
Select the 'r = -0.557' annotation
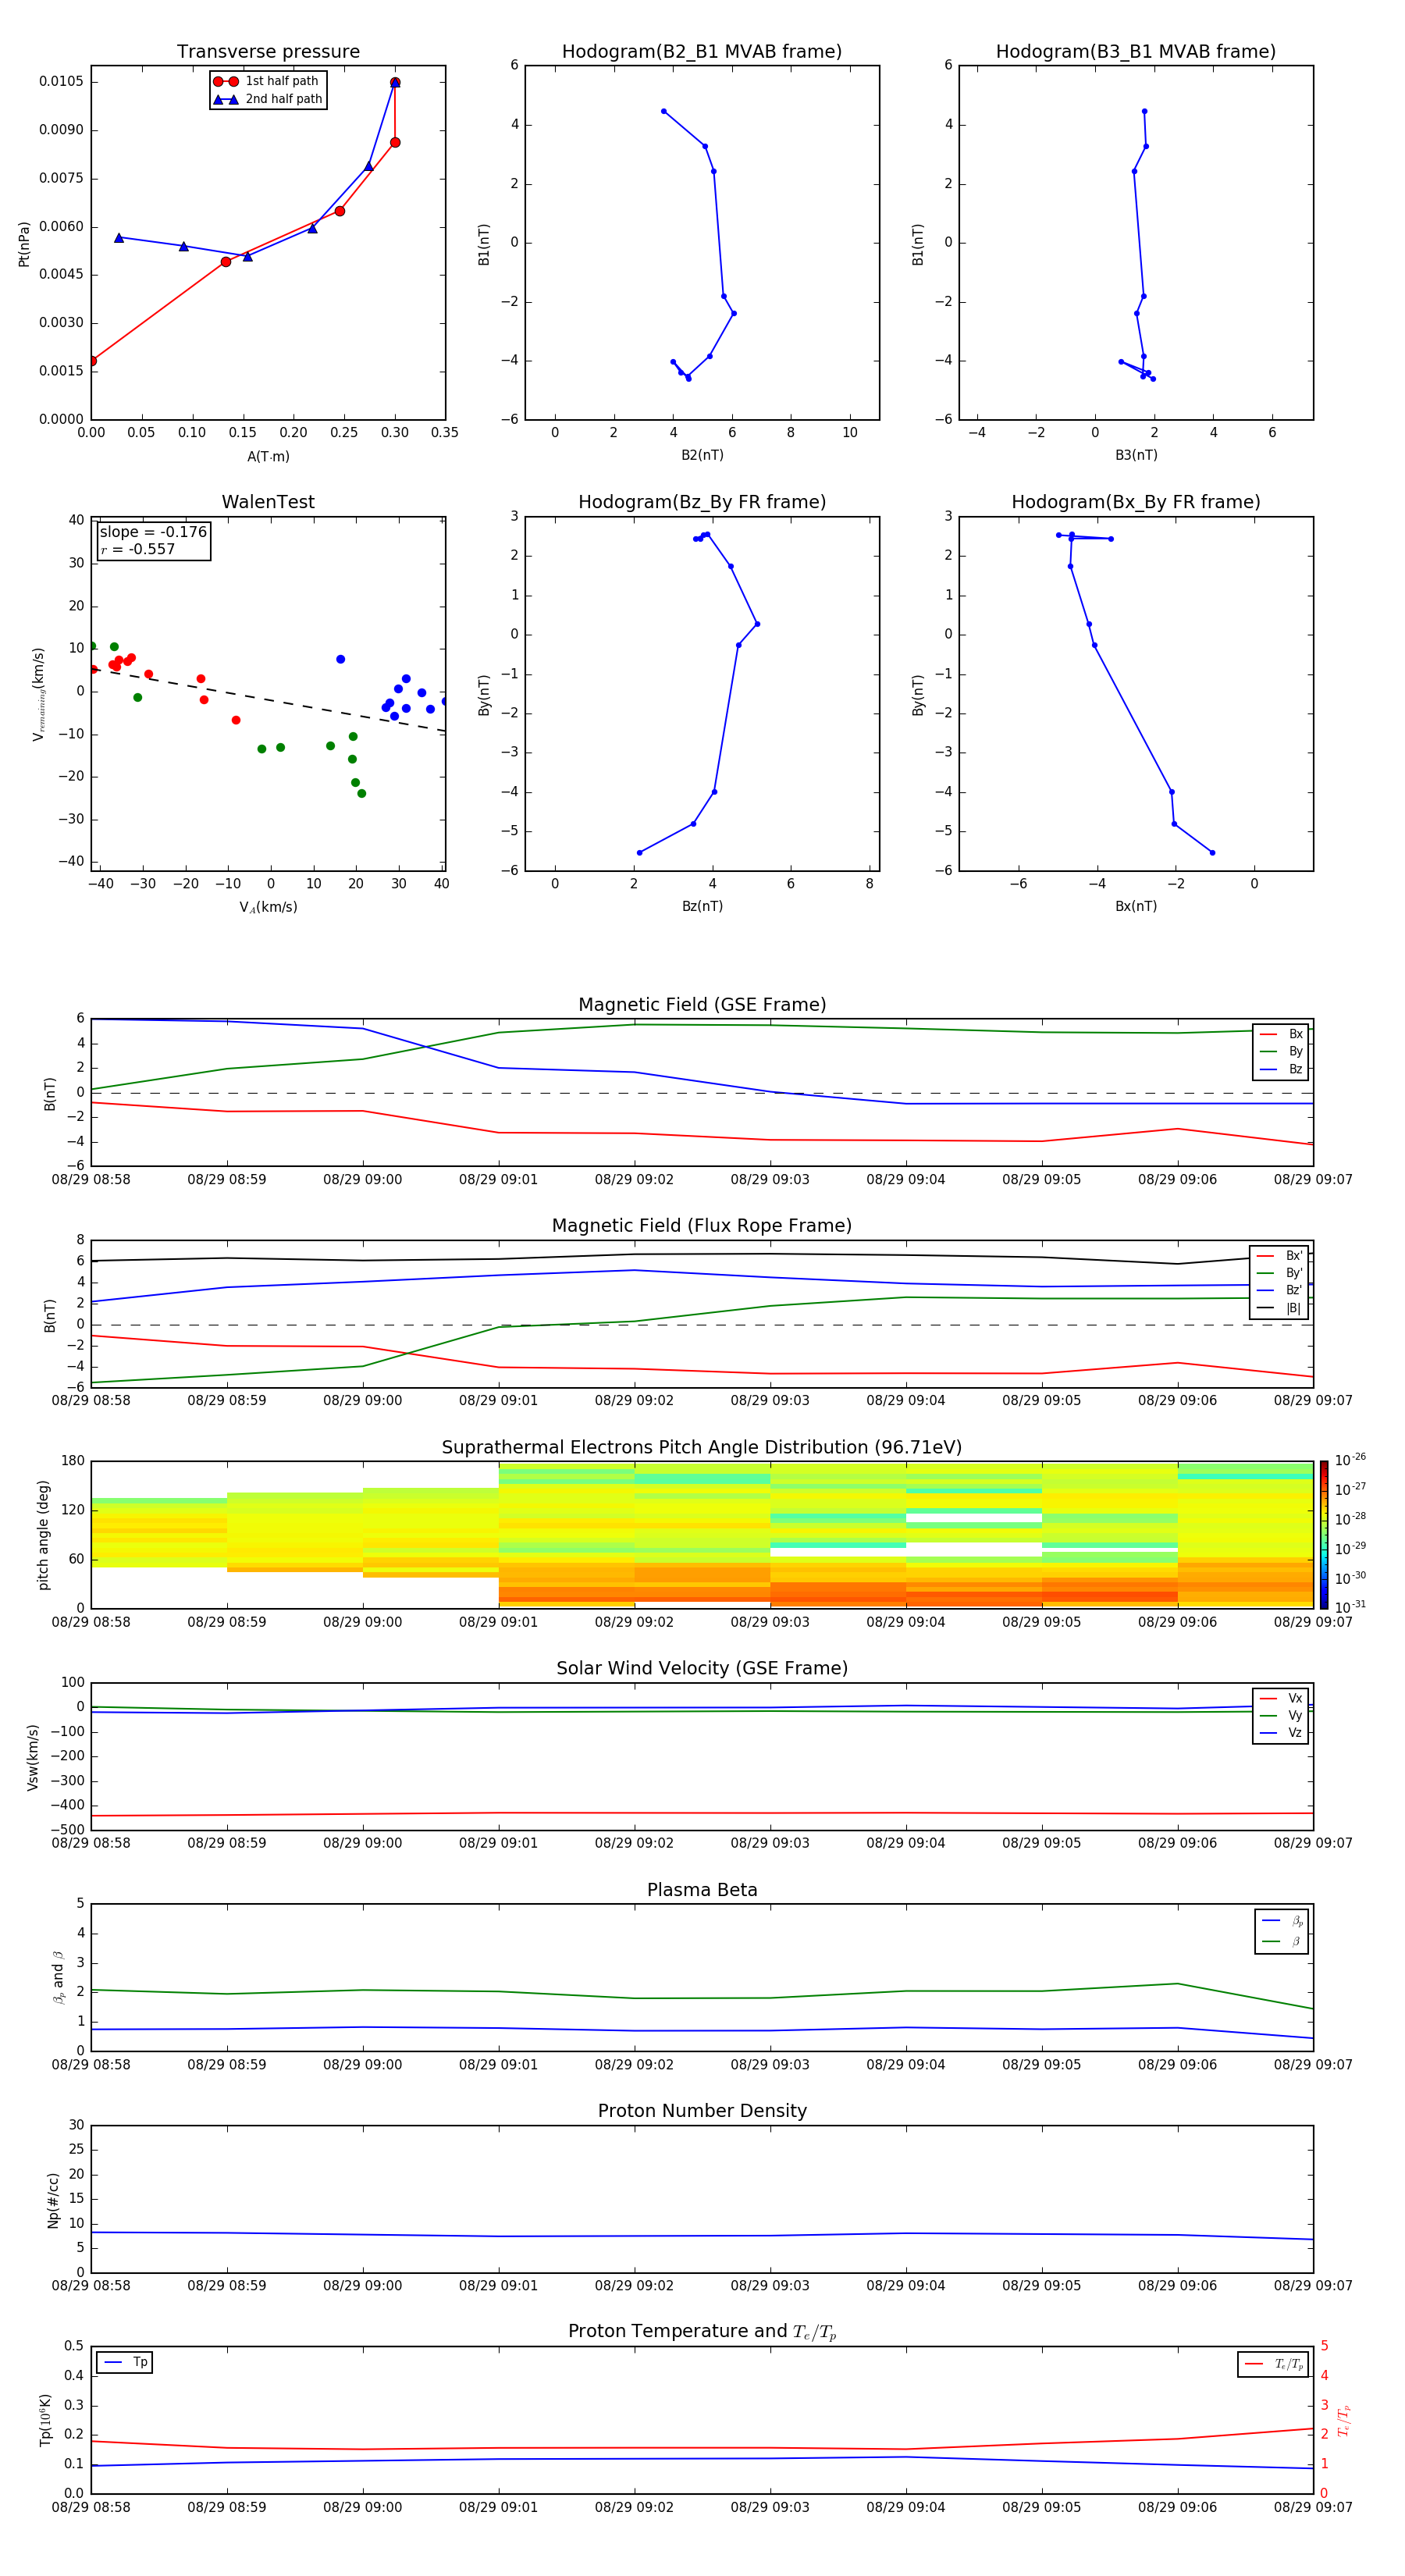(138, 549)
